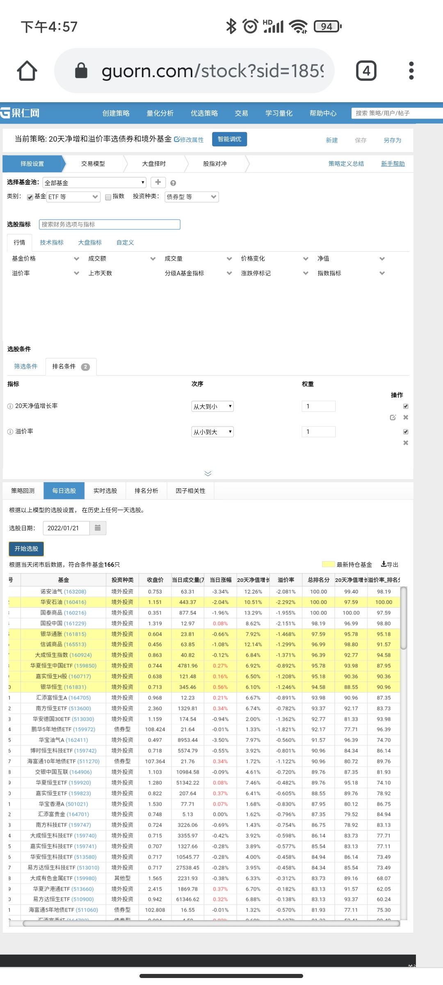The width and height of the screenshot is (443, 985).
Task: Click info icon beside 20天净值增长率
Action: pos(10,406)
